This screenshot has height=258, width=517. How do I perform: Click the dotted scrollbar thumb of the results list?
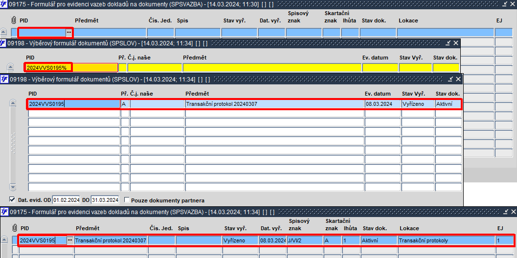[x=13, y=143]
